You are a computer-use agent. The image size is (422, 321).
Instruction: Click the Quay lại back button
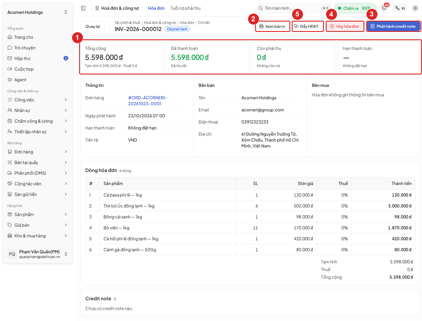pos(93,26)
